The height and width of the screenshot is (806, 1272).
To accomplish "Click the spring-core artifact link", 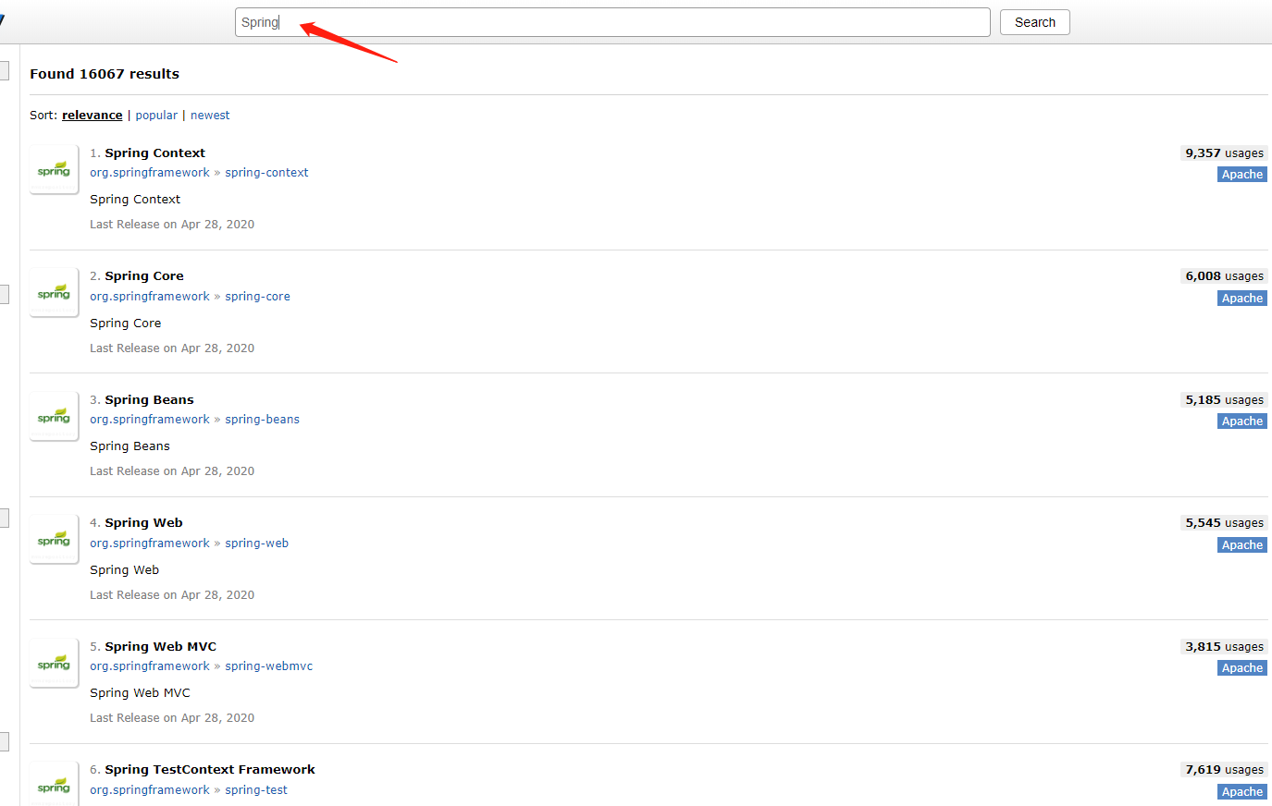I will pos(257,297).
